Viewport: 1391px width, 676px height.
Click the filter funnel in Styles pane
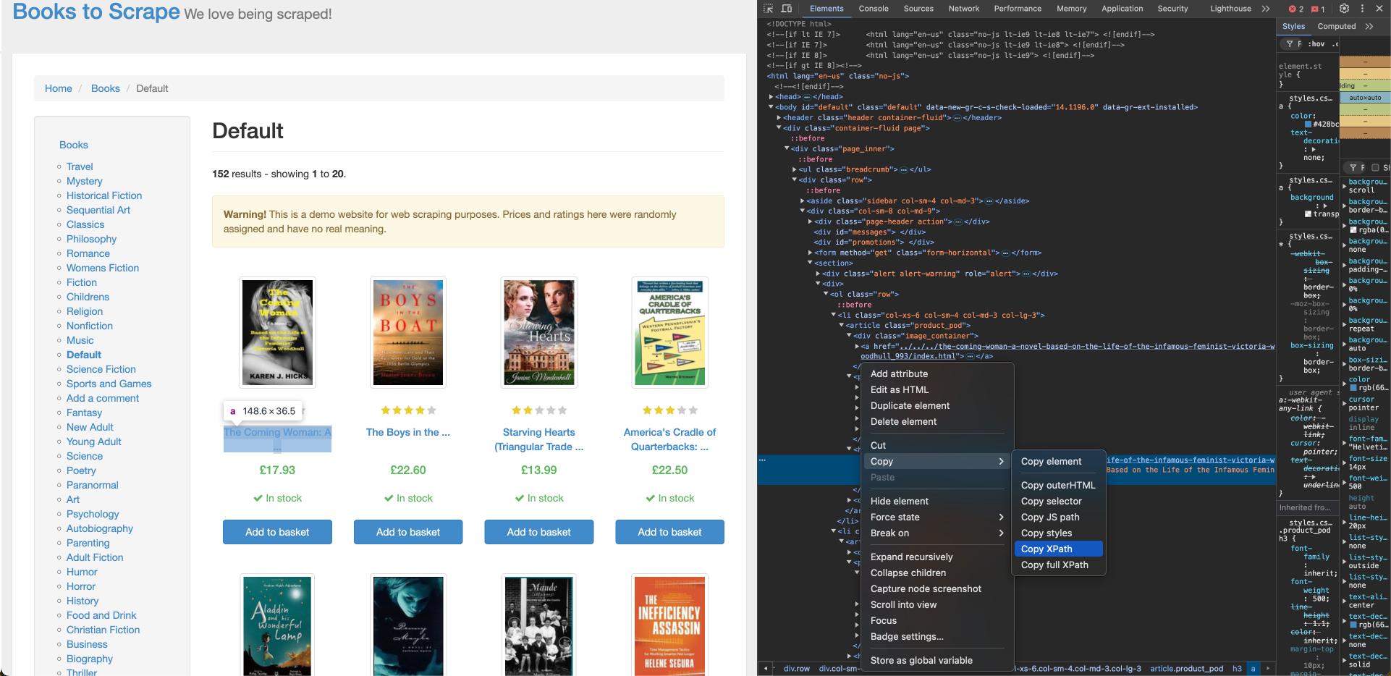1289,43
